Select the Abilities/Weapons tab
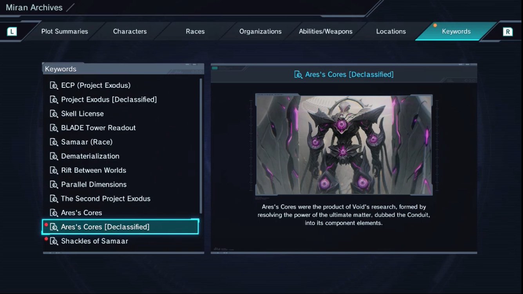This screenshot has height=294, width=523. [x=326, y=31]
